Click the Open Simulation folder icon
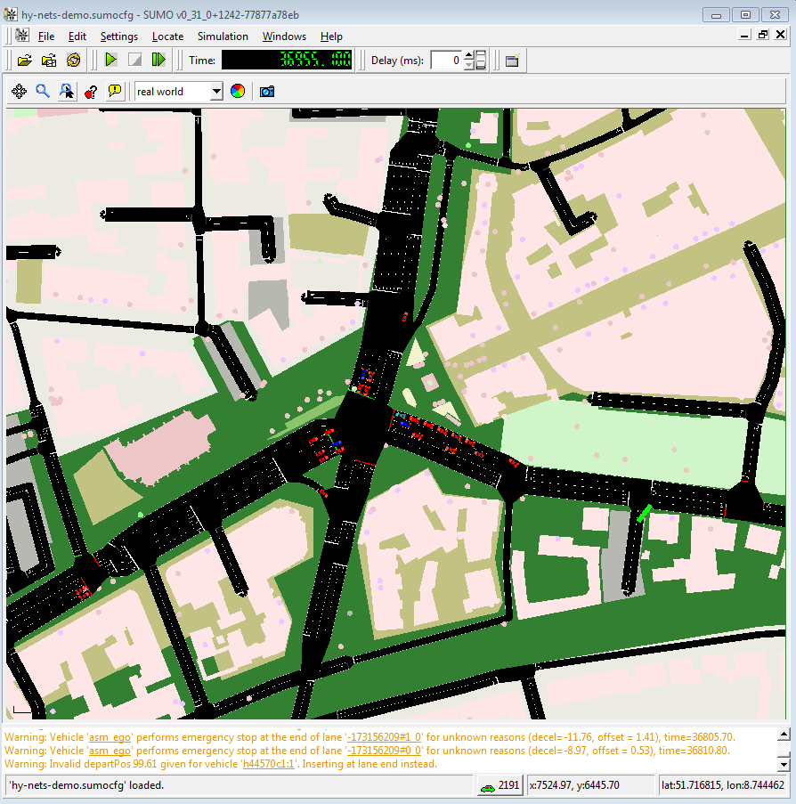796x804 pixels. (x=24, y=60)
